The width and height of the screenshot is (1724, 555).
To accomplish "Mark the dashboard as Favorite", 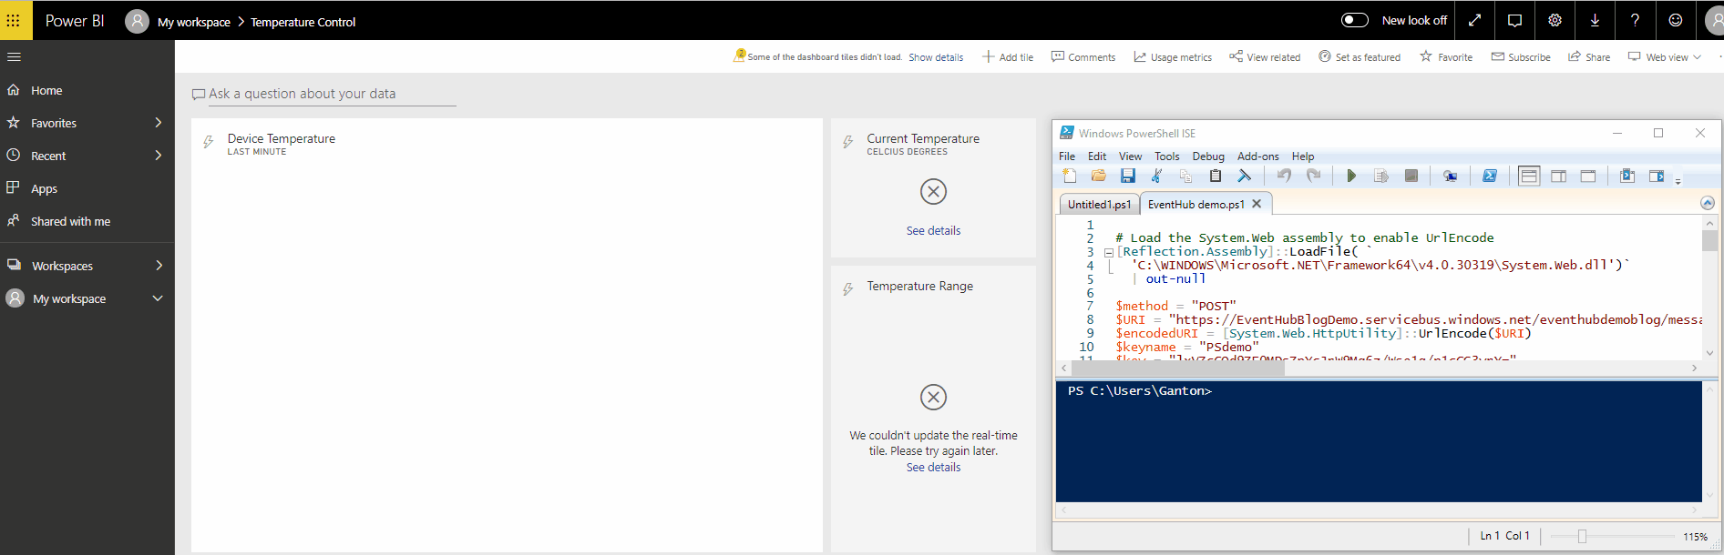I will click(1446, 57).
